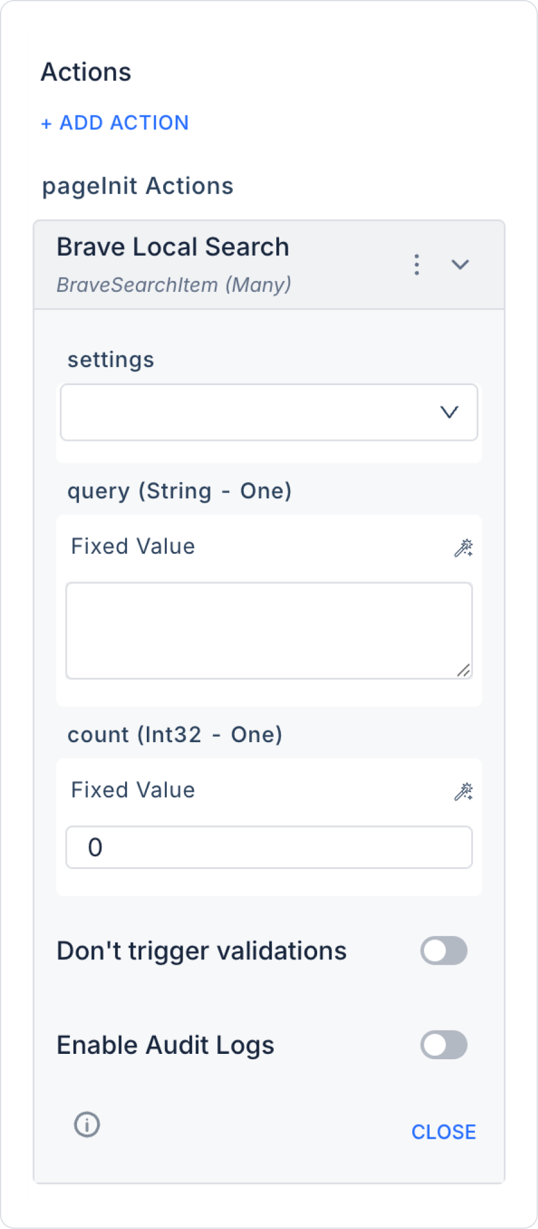538x1229 pixels.
Task: Click the resize handle of query textarea
Action: pyautogui.click(x=463, y=670)
